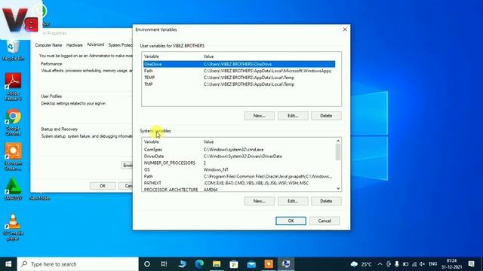483x271 pixels.
Task: Open the clock showing 01:24
Action: [451, 264]
